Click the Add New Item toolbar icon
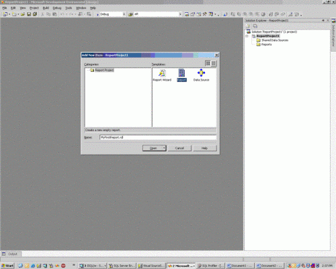The height and width of the screenshot is (269, 336). click(14, 14)
